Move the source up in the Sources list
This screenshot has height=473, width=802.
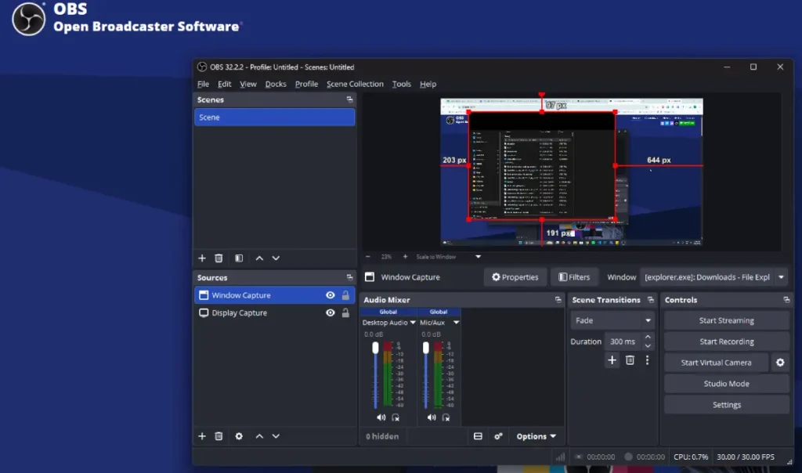coord(259,436)
